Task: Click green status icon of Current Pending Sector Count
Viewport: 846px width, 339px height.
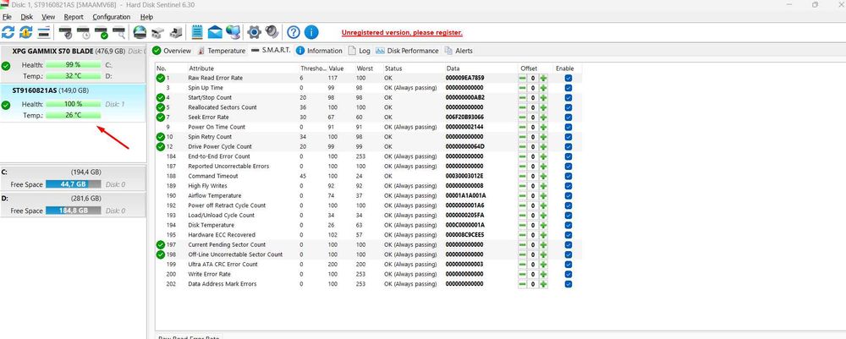Action: [x=160, y=244]
